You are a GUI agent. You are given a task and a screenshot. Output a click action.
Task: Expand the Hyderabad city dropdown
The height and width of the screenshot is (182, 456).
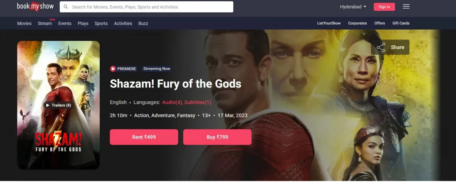coord(353,7)
